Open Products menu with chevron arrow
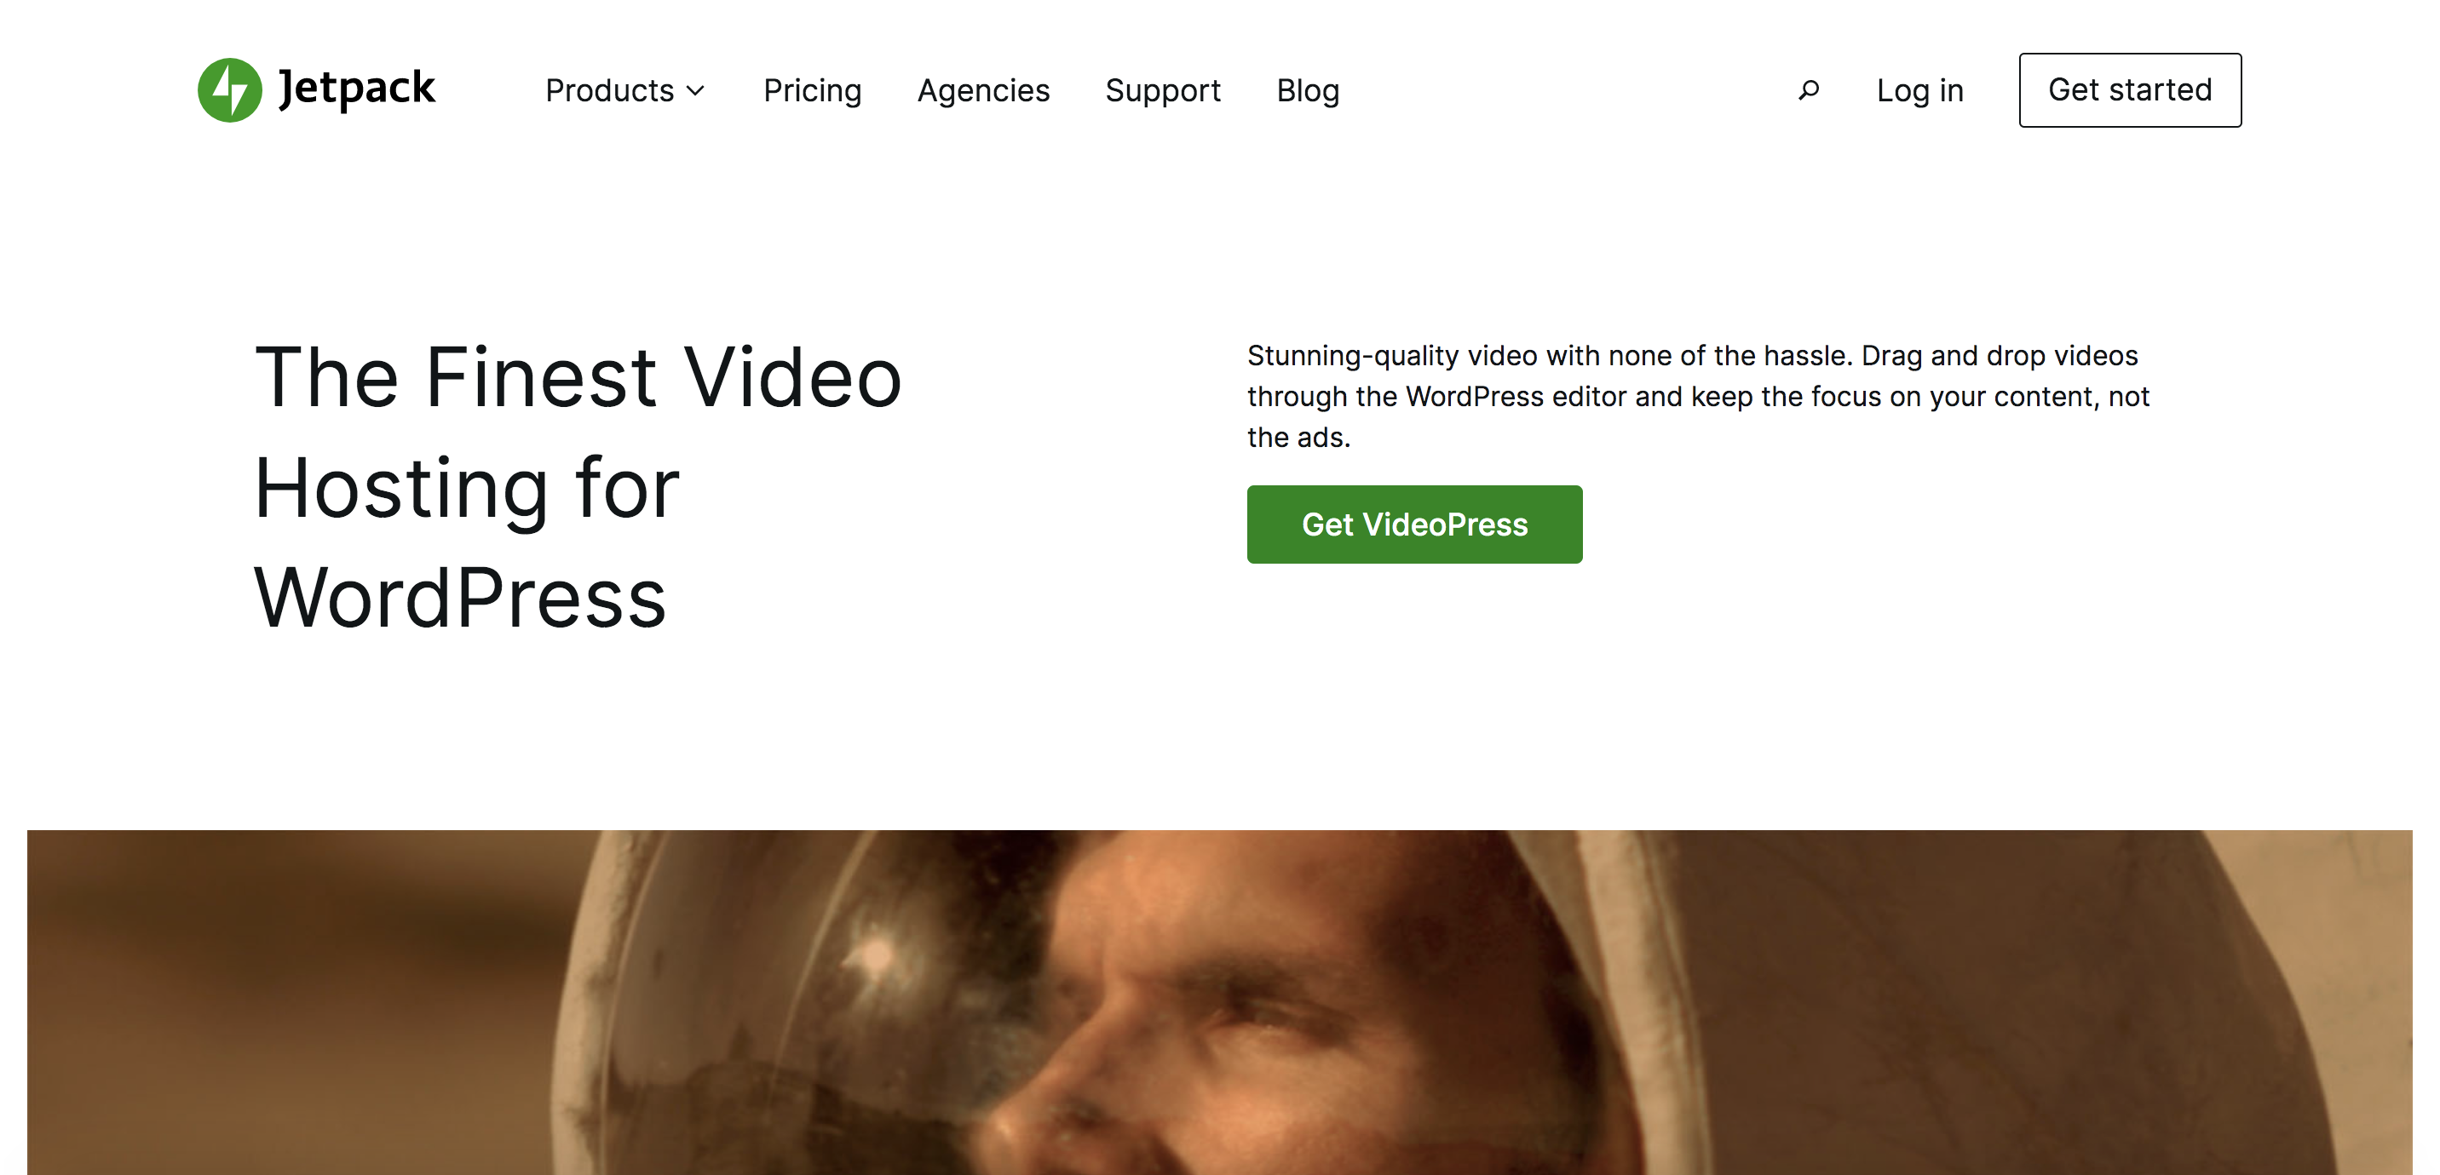Viewport: 2440px width, 1175px height. point(624,90)
